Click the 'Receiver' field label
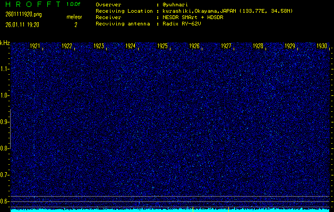The height and width of the screenshot is (212, 334). [108, 17]
